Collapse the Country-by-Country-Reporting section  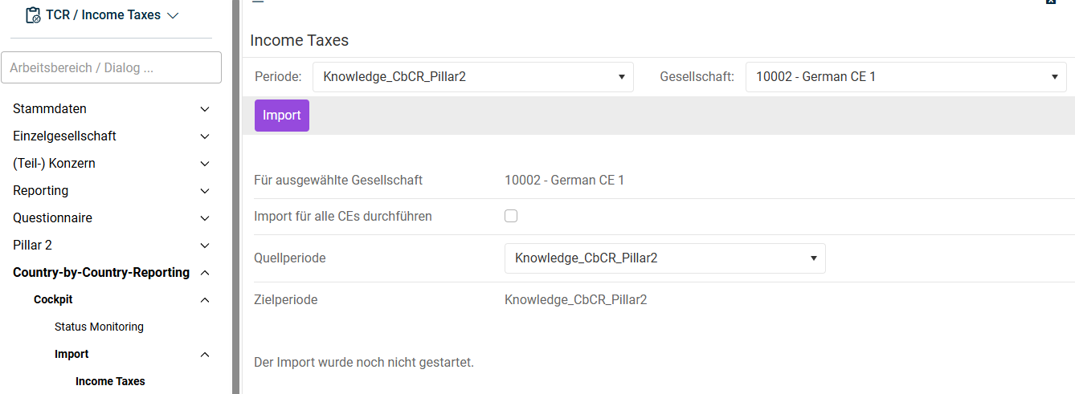pyautogui.click(x=111, y=273)
